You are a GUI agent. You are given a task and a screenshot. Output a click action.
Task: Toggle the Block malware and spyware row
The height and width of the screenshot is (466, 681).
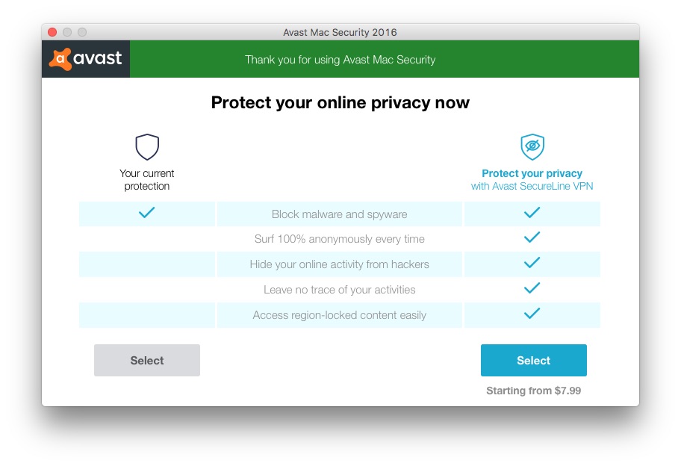coord(339,214)
